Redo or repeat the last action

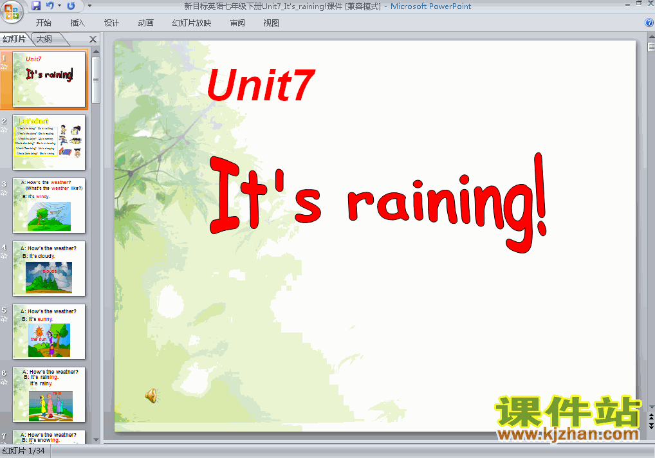point(71,6)
